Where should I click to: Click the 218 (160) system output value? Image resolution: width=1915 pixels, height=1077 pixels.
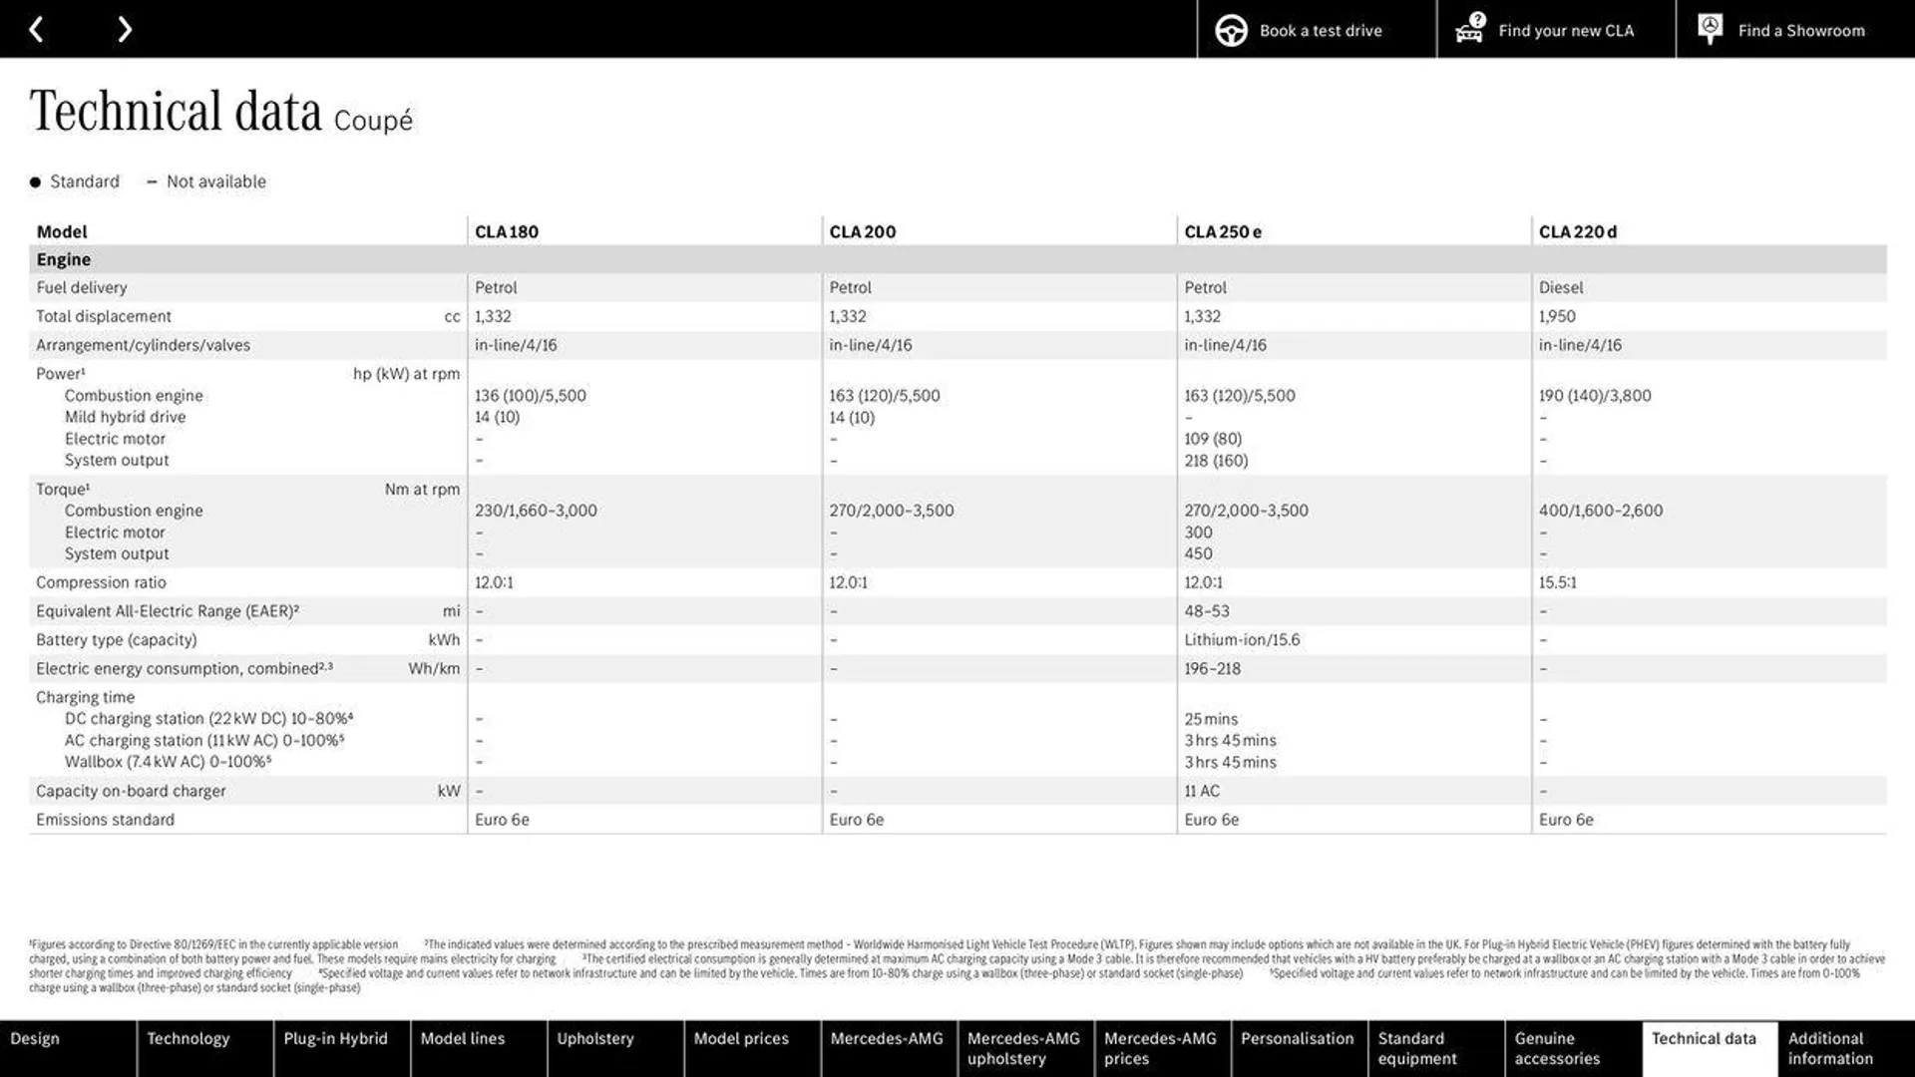(x=1216, y=460)
